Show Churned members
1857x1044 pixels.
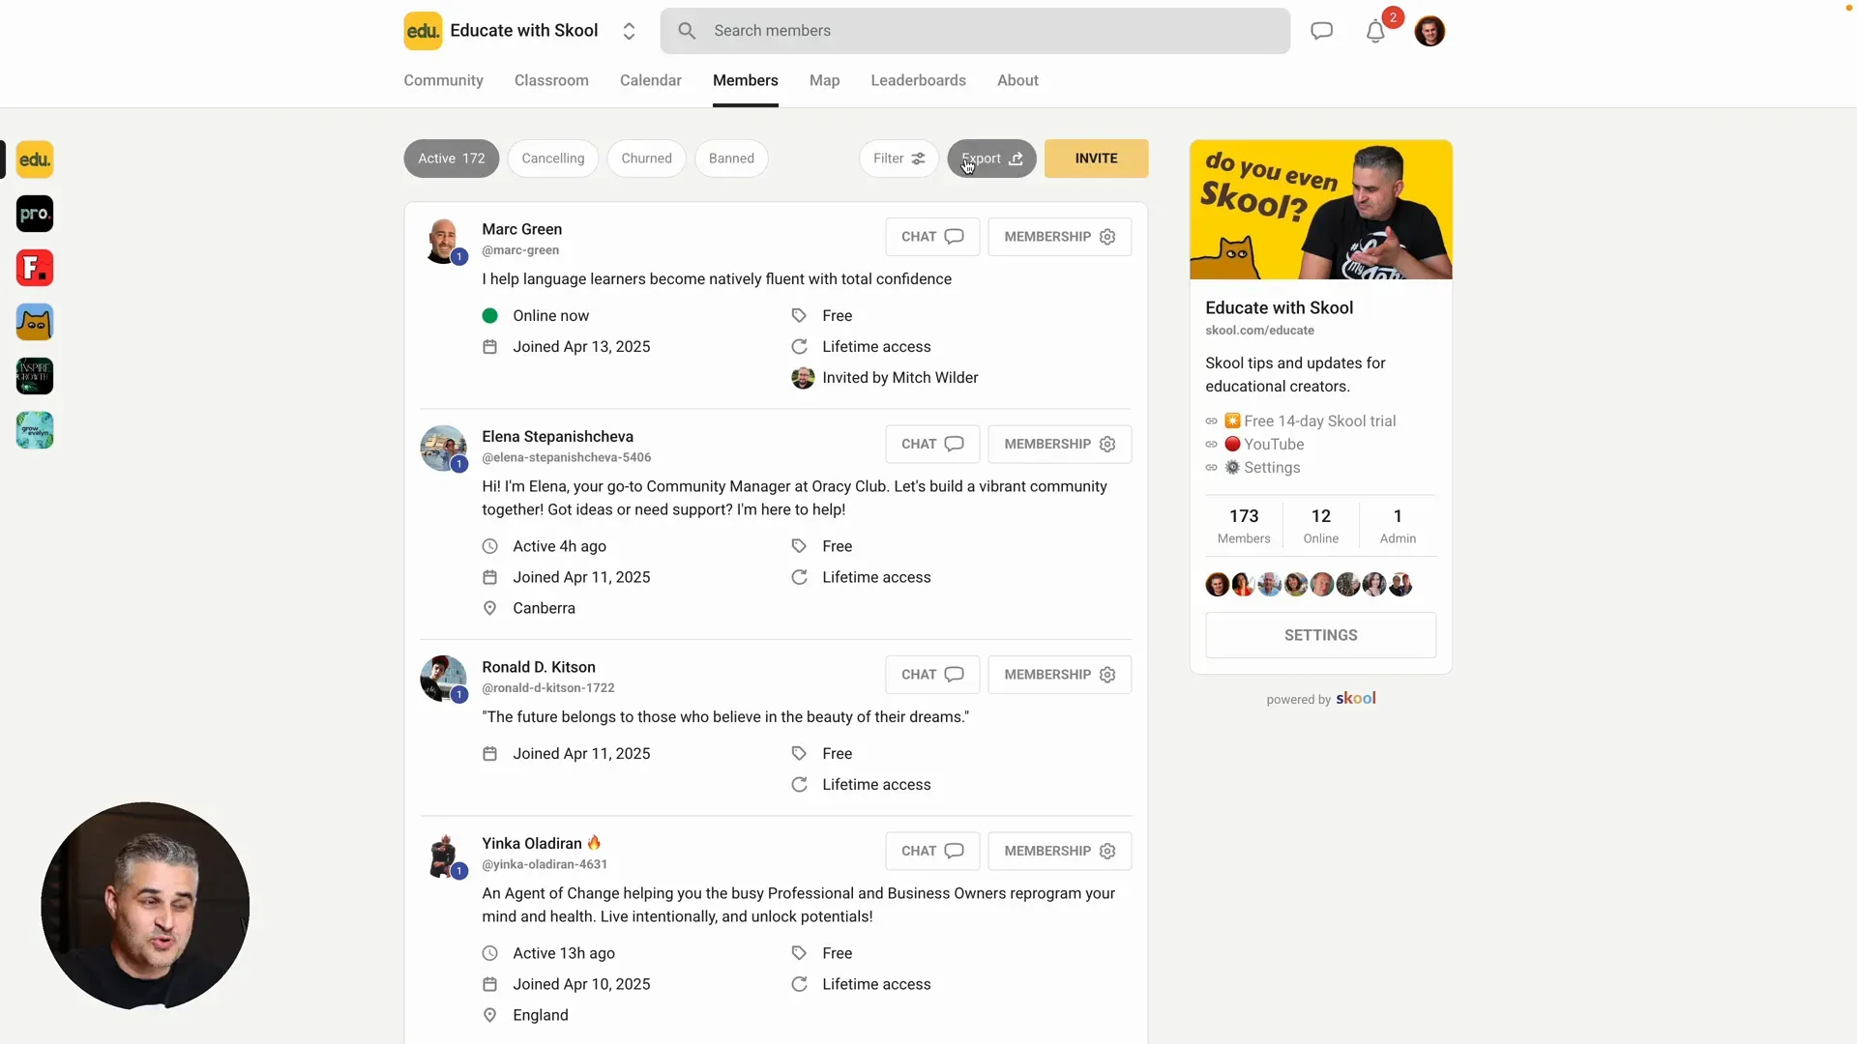[x=646, y=159]
